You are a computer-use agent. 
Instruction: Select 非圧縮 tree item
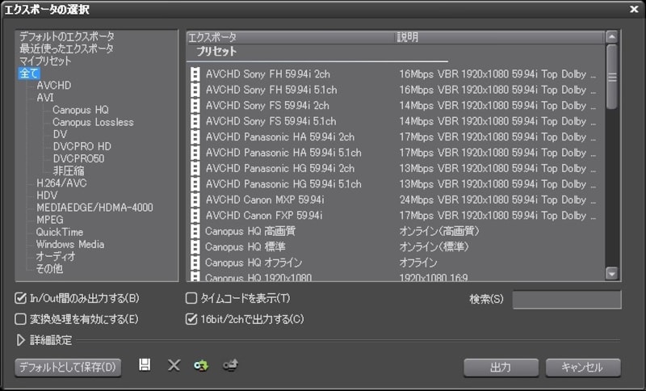[69, 171]
